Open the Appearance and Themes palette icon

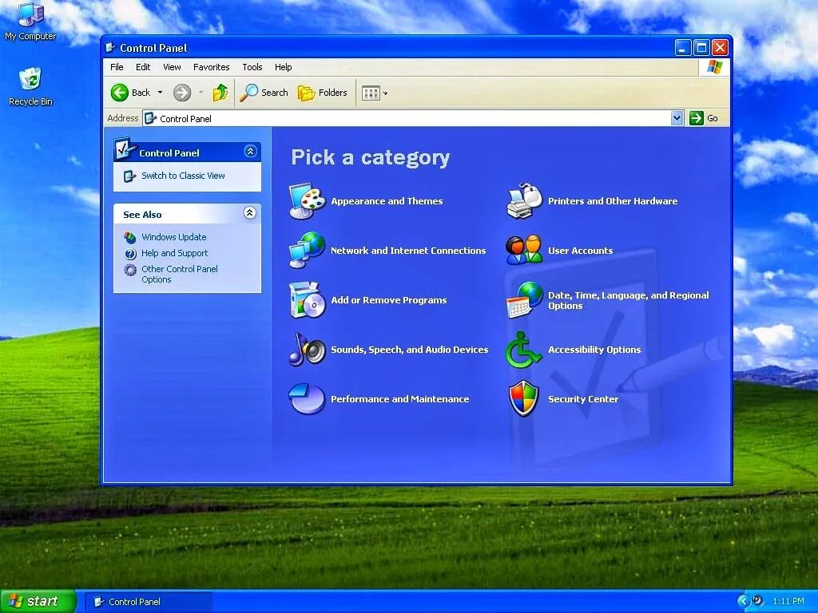308,200
